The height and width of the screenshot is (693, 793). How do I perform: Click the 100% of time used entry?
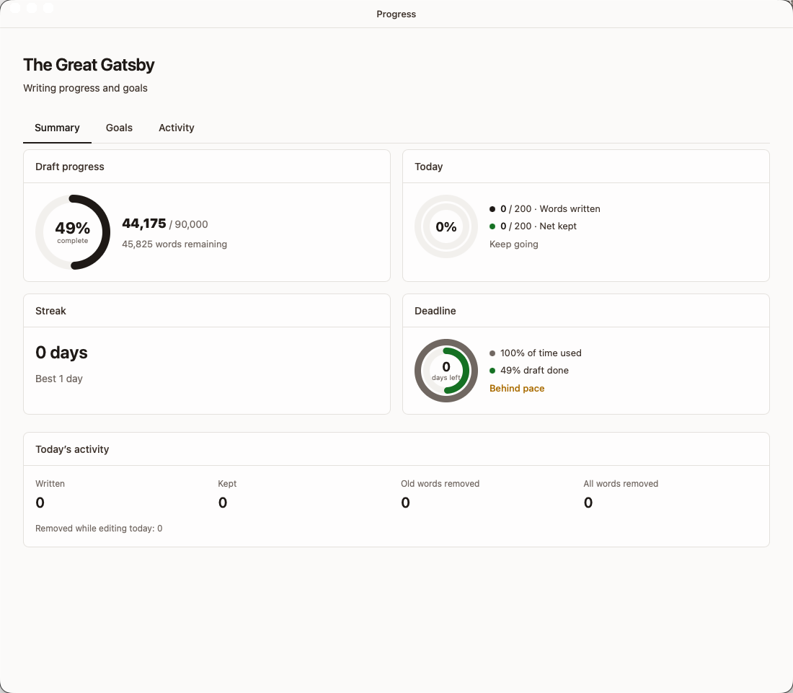(536, 353)
